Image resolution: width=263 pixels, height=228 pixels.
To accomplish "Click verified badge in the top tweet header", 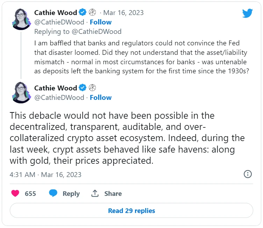I will [83, 13].
